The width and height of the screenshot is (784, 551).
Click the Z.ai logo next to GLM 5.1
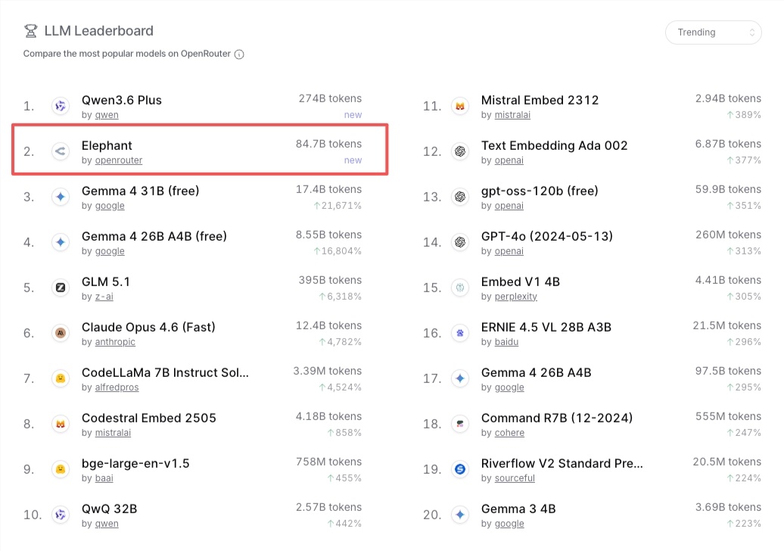click(x=61, y=288)
